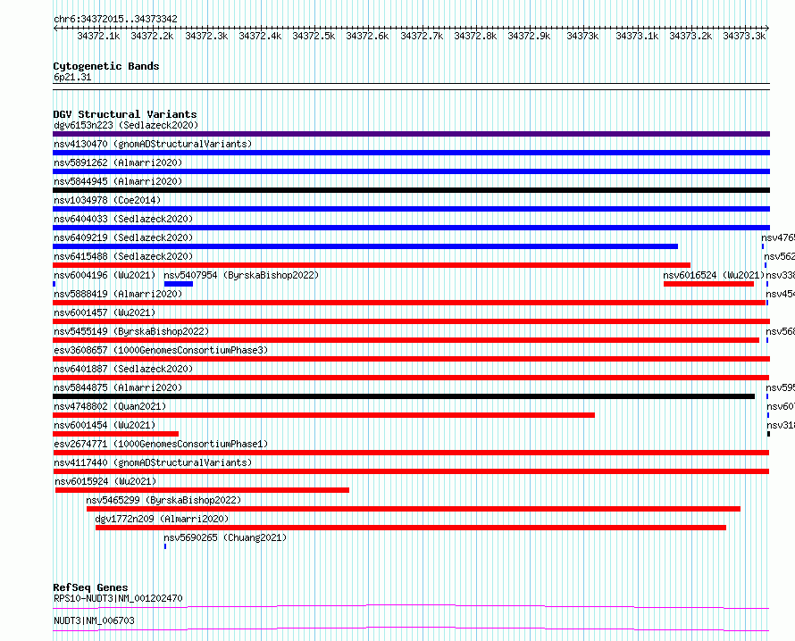Click the black nsv5844875 variant bar
The height and width of the screenshot is (641, 795).
pyautogui.click(x=404, y=396)
